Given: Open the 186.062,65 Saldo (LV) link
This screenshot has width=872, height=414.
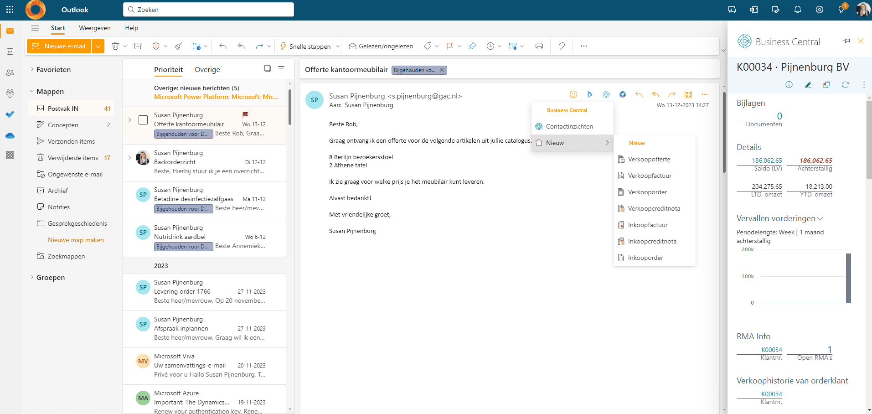Looking at the screenshot, I should click(x=767, y=160).
